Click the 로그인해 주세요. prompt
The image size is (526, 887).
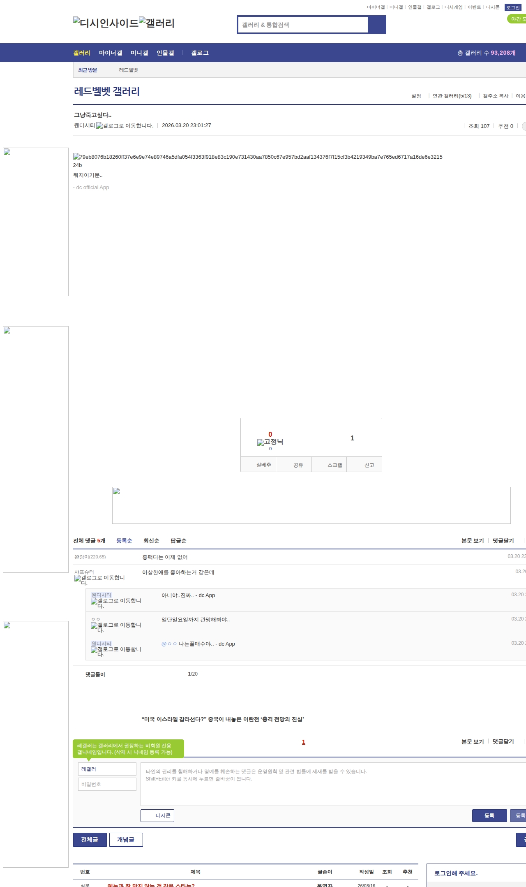coord(456,873)
